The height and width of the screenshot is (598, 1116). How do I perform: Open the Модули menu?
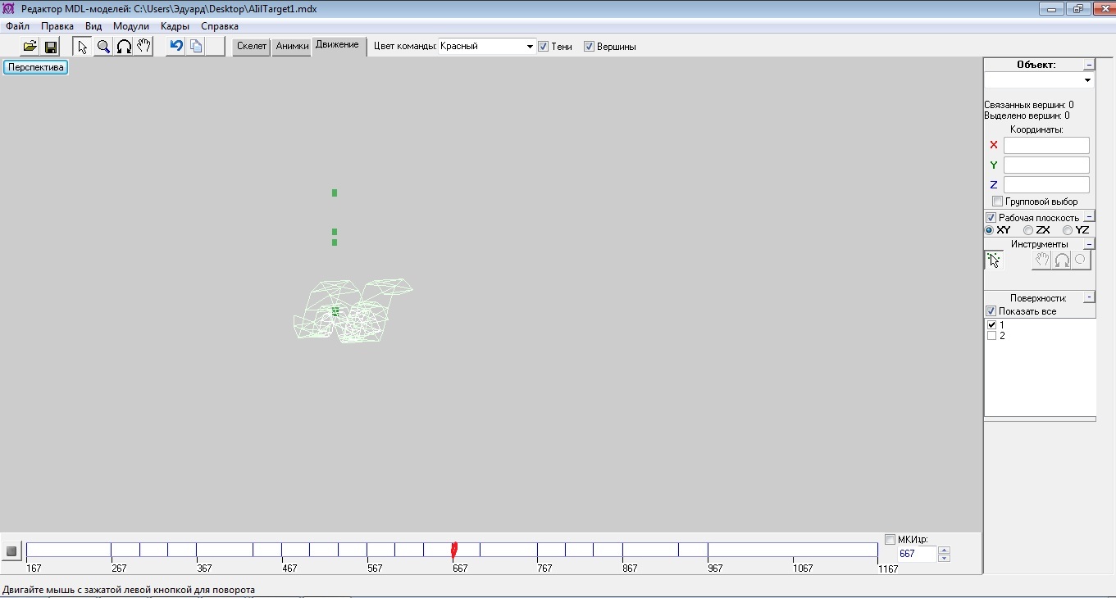pyautogui.click(x=131, y=26)
